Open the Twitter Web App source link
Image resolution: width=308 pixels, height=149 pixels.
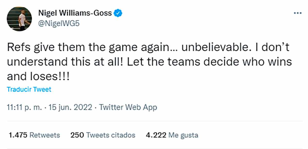[x=128, y=107]
